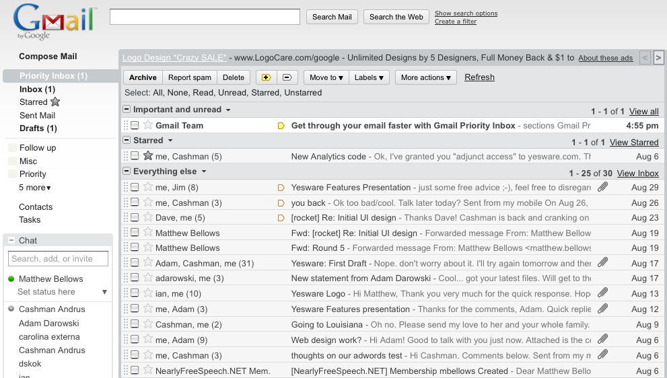
Task: Click Search Mail button
Action: click(332, 17)
